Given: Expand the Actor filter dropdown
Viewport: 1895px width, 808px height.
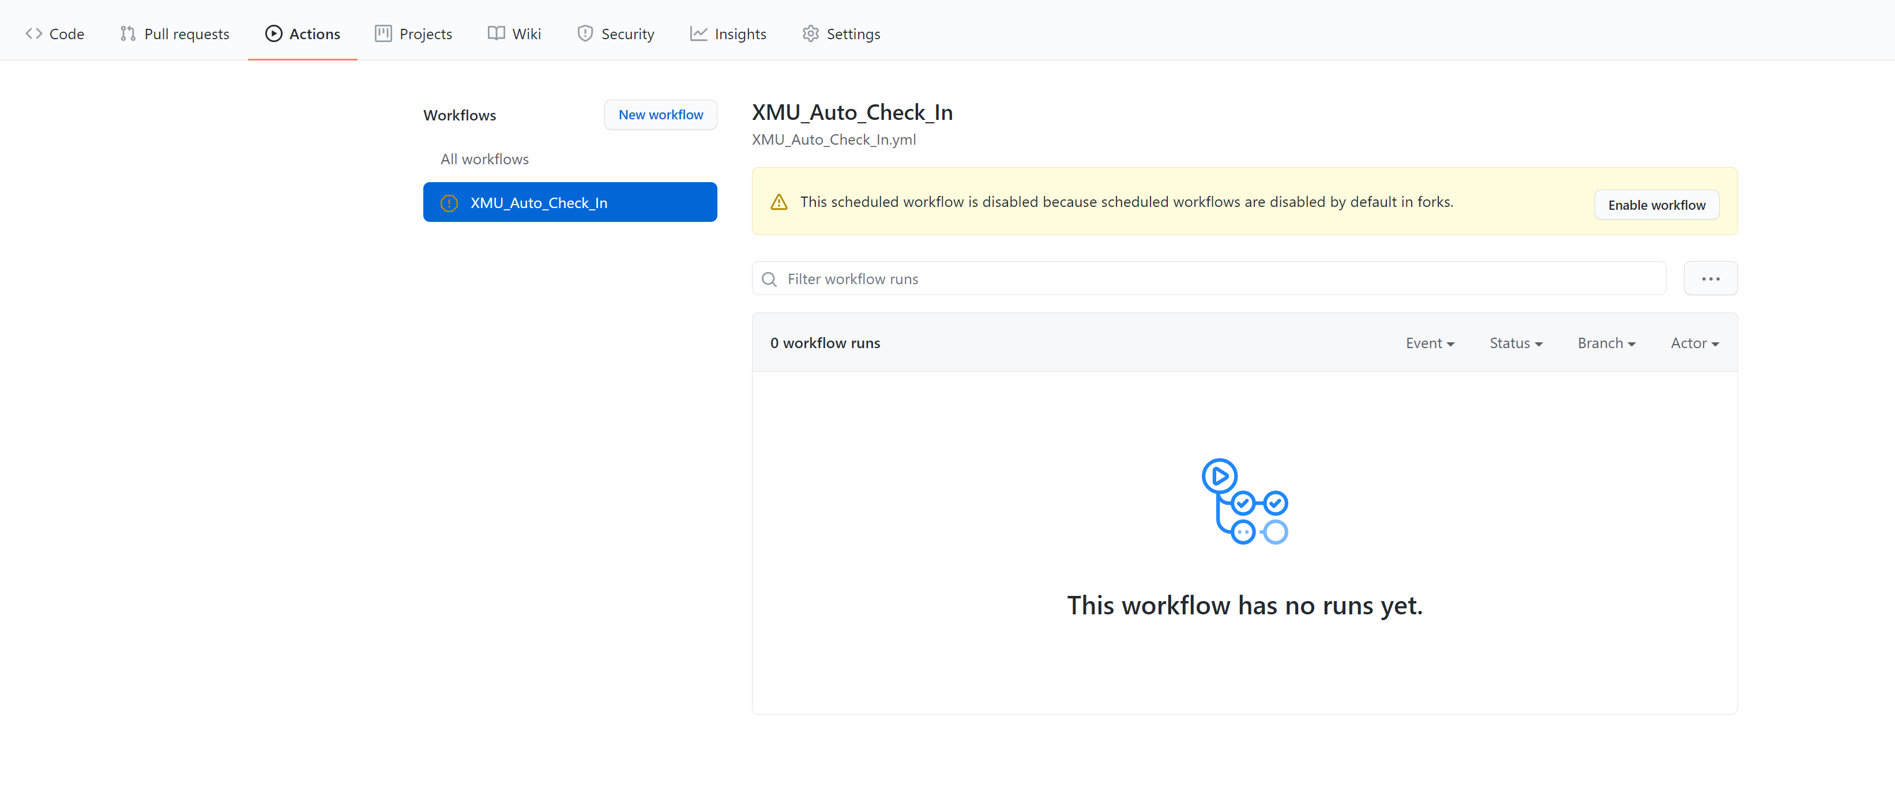Looking at the screenshot, I should 1694,343.
